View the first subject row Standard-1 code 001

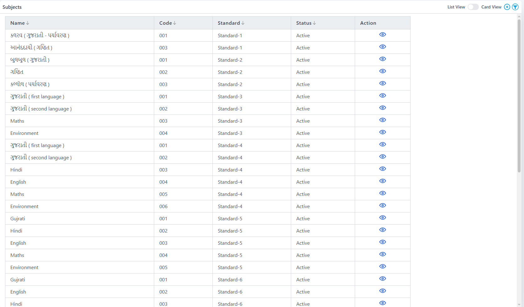coord(382,35)
